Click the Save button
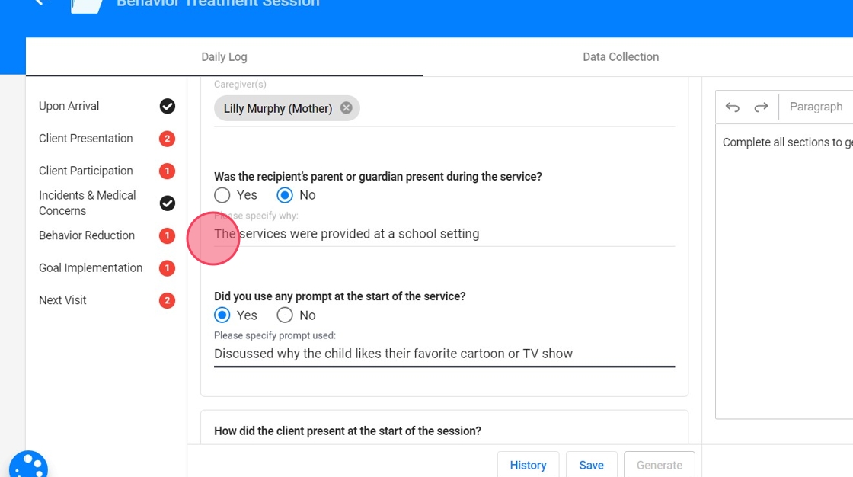 coord(591,465)
